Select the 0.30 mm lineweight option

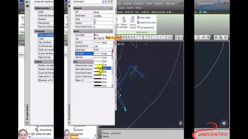[x=102, y=68]
